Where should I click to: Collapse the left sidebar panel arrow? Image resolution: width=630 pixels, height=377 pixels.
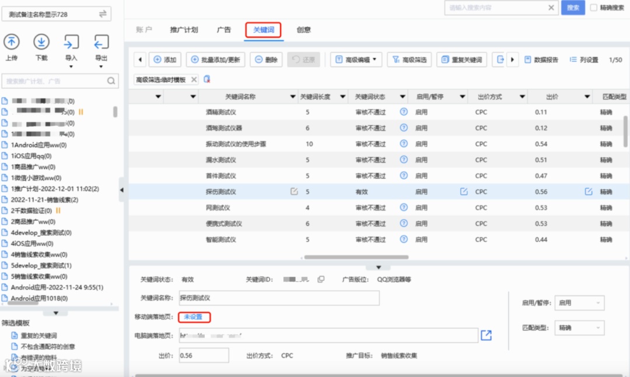(122, 190)
